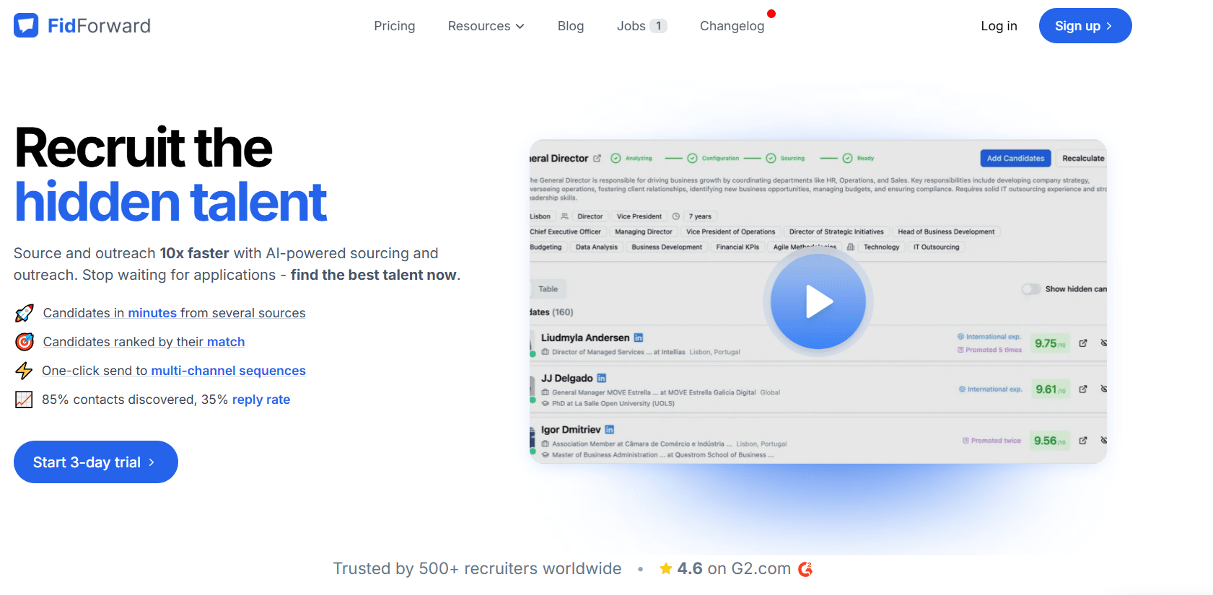Toggle the Show hidden candidates switch

[1031, 289]
